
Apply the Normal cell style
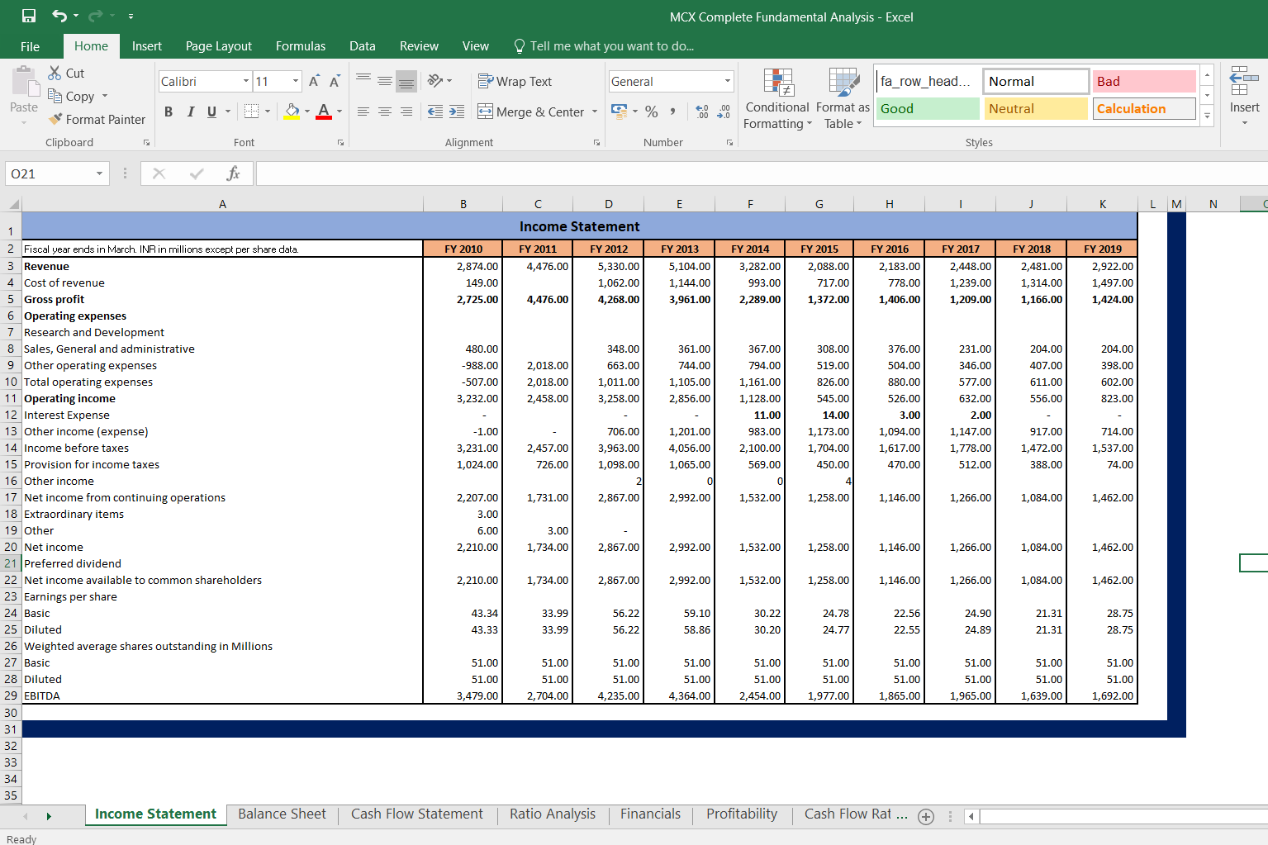[x=1036, y=81]
